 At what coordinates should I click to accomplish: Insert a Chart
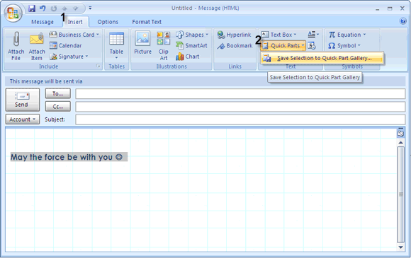[x=188, y=57]
